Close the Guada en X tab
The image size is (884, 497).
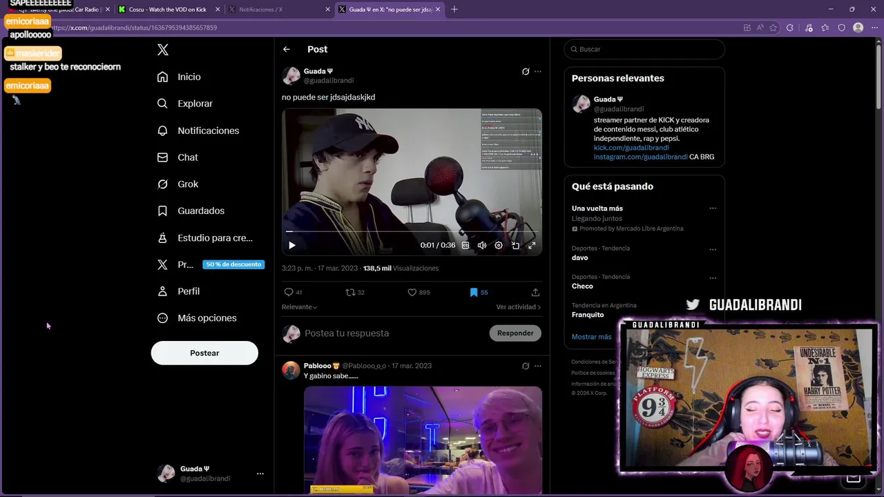click(438, 10)
